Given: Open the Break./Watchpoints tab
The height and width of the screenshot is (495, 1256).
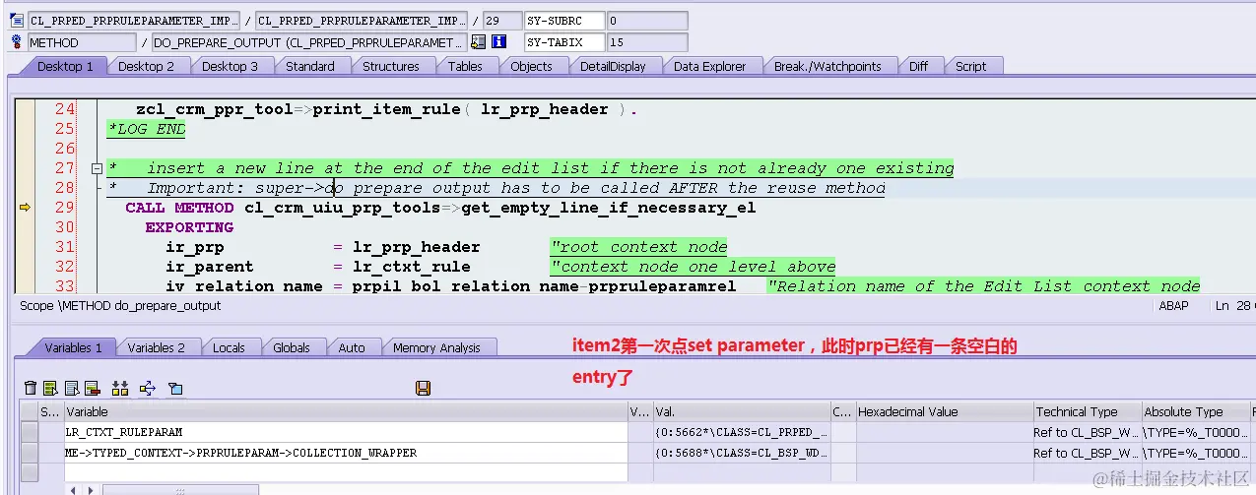Looking at the screenshot, I should (827, 66).
